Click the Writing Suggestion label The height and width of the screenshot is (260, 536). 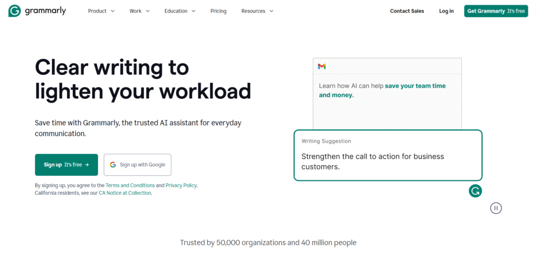click(326, 141)
